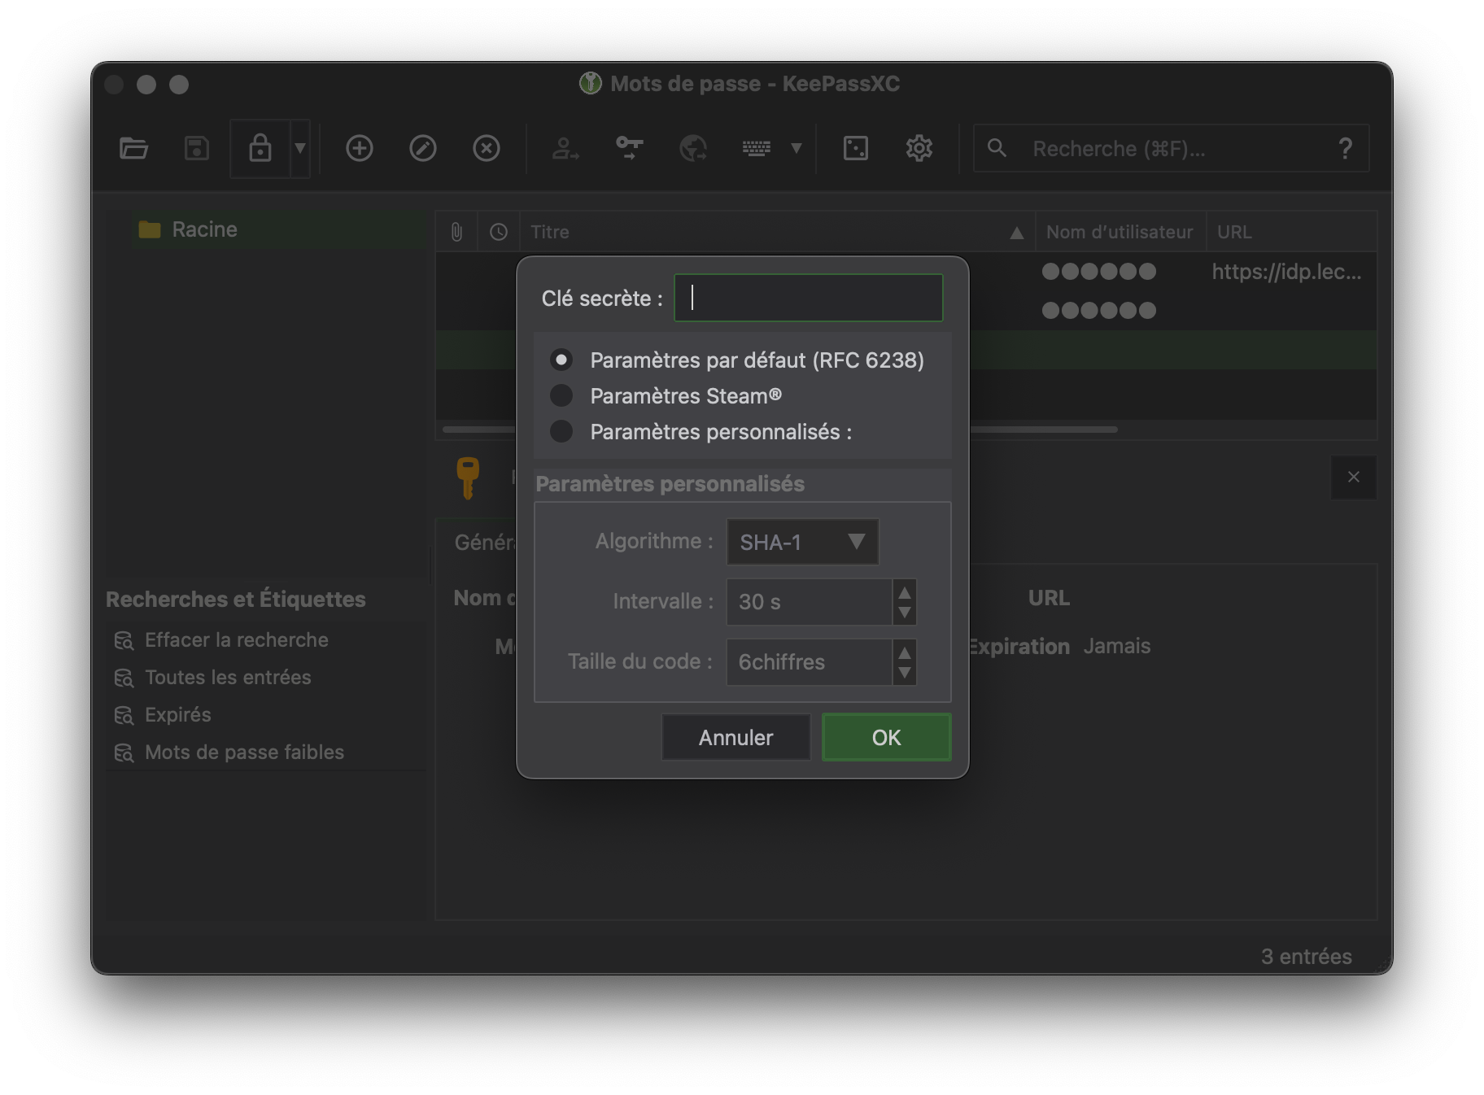Edit entry using the pencil icon

[423, 148]
